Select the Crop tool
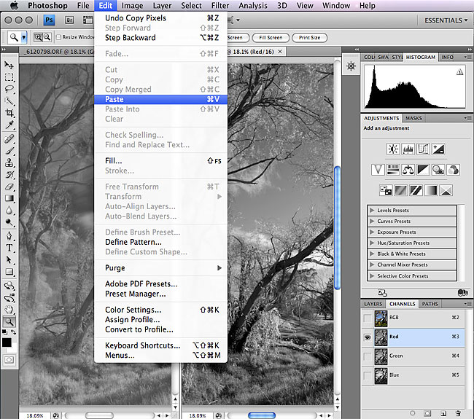The image size is (474, 419). 9,113
